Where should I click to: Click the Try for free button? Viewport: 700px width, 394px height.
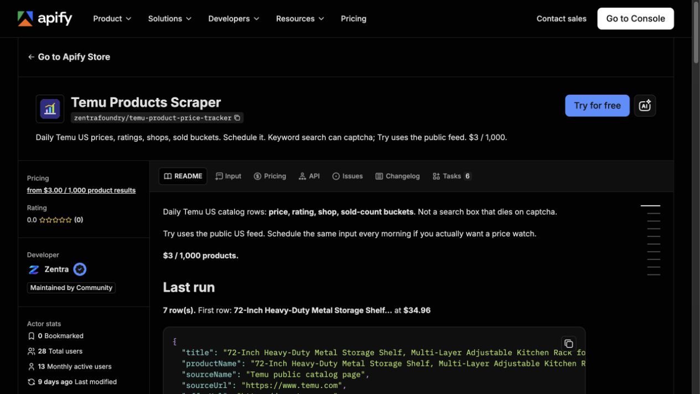coord(597,105)
